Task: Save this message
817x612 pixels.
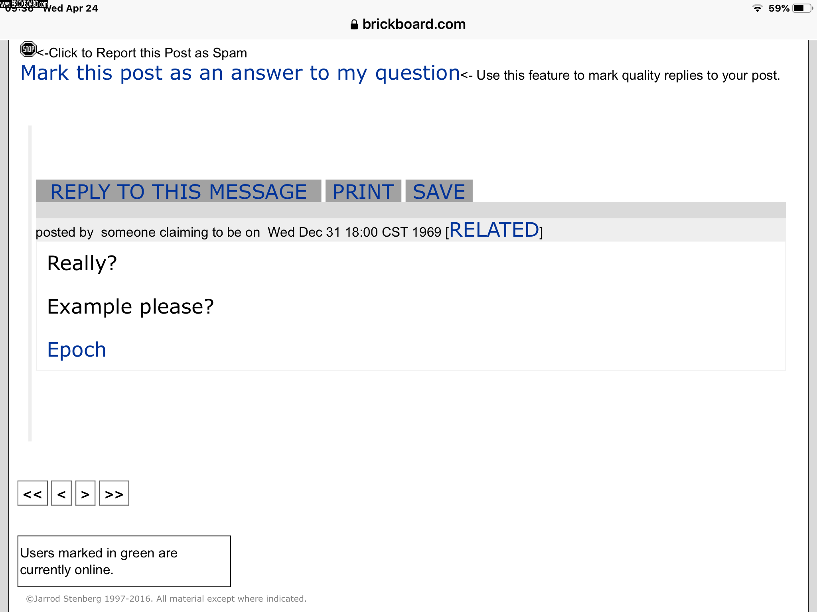Action: click(439, 191)
